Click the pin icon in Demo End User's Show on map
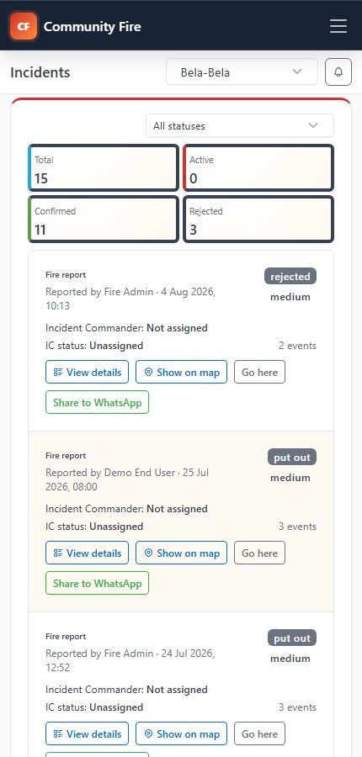This screenshot has height=757, width=362. (x=148, y=553)
